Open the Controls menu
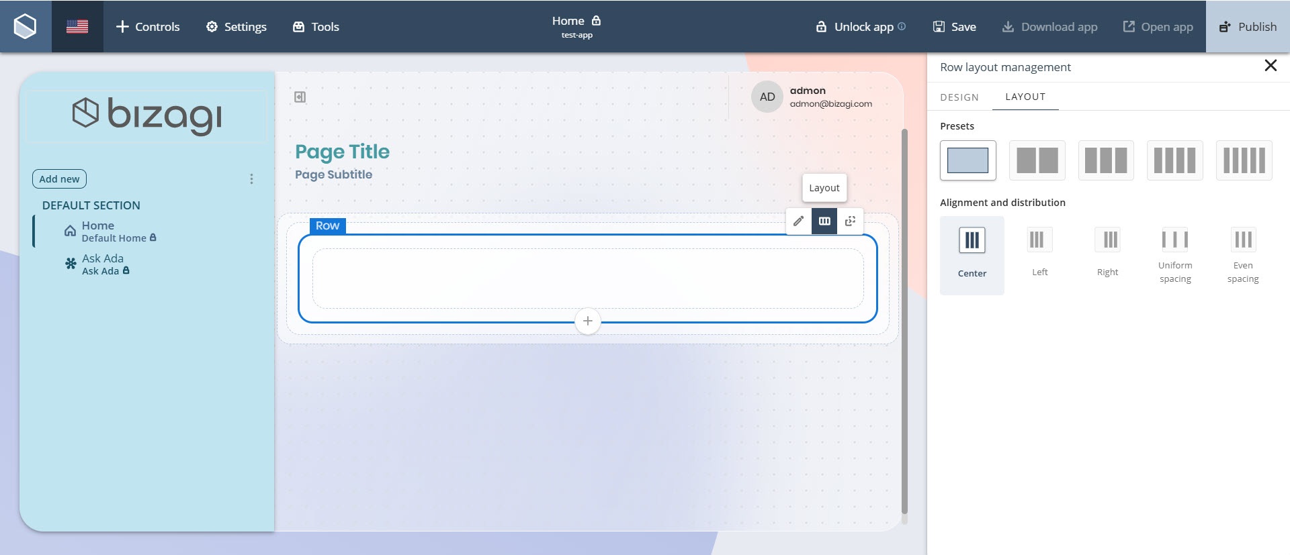 coord(148,27)
